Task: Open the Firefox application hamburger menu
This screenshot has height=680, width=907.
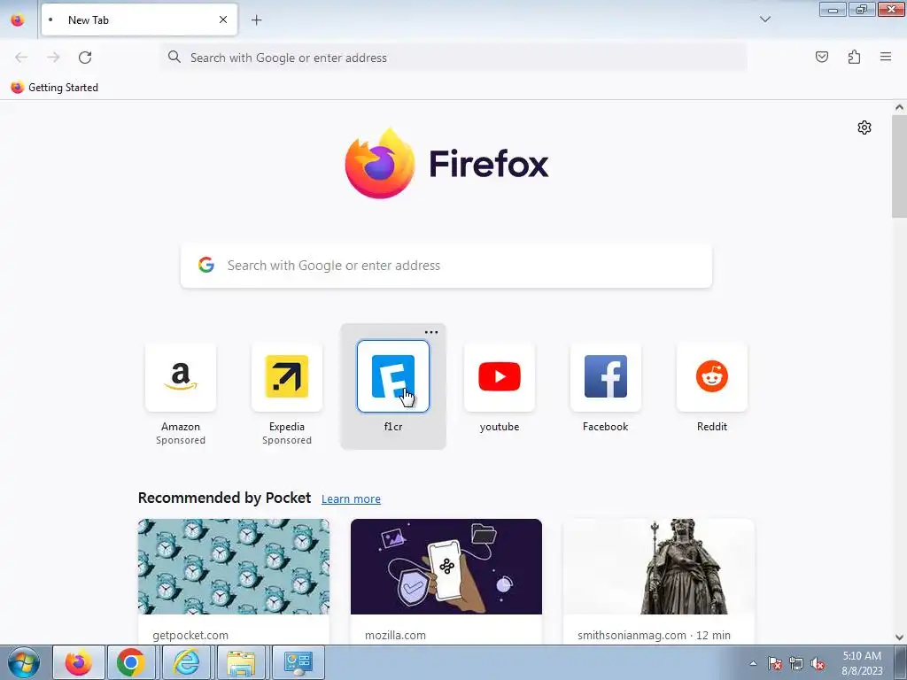Action: [886, 57]
